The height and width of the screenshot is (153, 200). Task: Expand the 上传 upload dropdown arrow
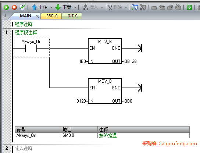[51, 7]
